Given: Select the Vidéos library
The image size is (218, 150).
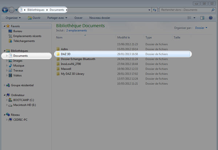Looking at the screenshot, I should pyautogui.click(x=17, y=76).
